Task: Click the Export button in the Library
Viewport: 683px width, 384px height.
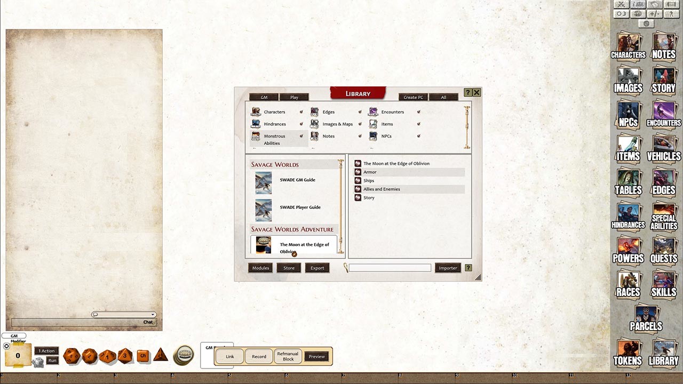Action: pyautogui.click(x=317, y=268)
